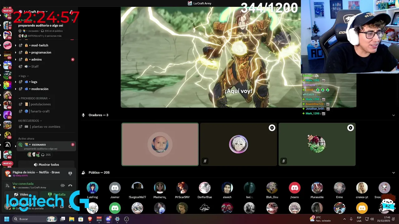Open Voicemeeter from the taskbar
The height and width of the screenshot is (224, 399).
99,219
